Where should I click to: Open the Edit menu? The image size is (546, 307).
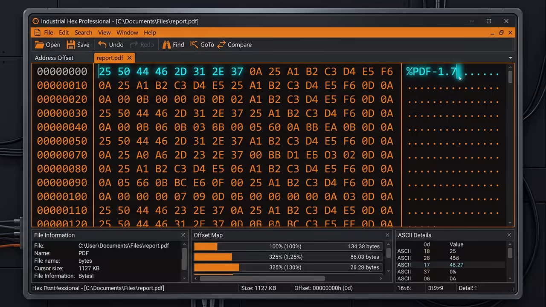(x=64, y=32)
